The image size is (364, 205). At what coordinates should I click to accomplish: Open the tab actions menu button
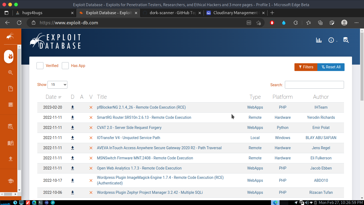pyautogui.click(x=6, y=13)
